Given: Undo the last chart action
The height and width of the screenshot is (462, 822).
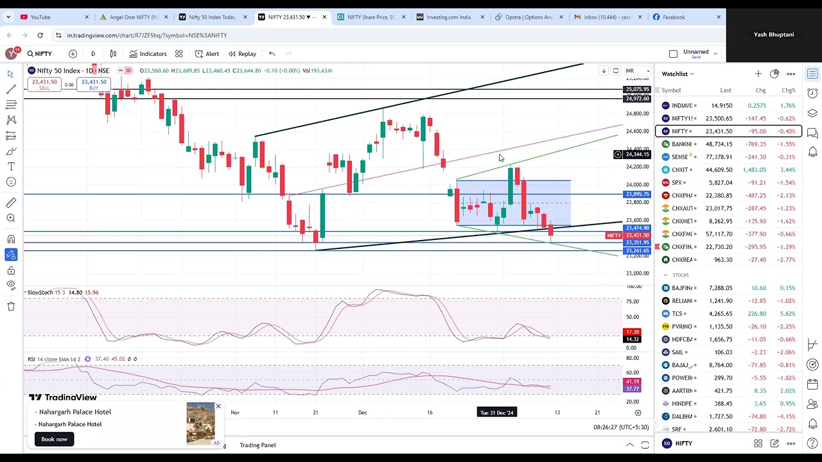Looking at the screenshot, I should pos(272,54).
